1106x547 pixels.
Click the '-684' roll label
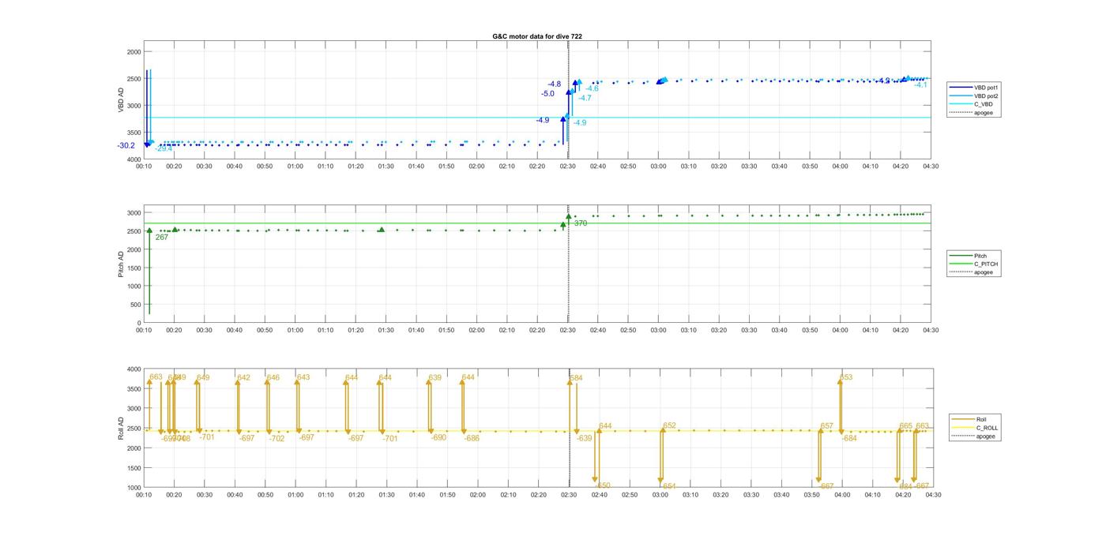point(849,438)
